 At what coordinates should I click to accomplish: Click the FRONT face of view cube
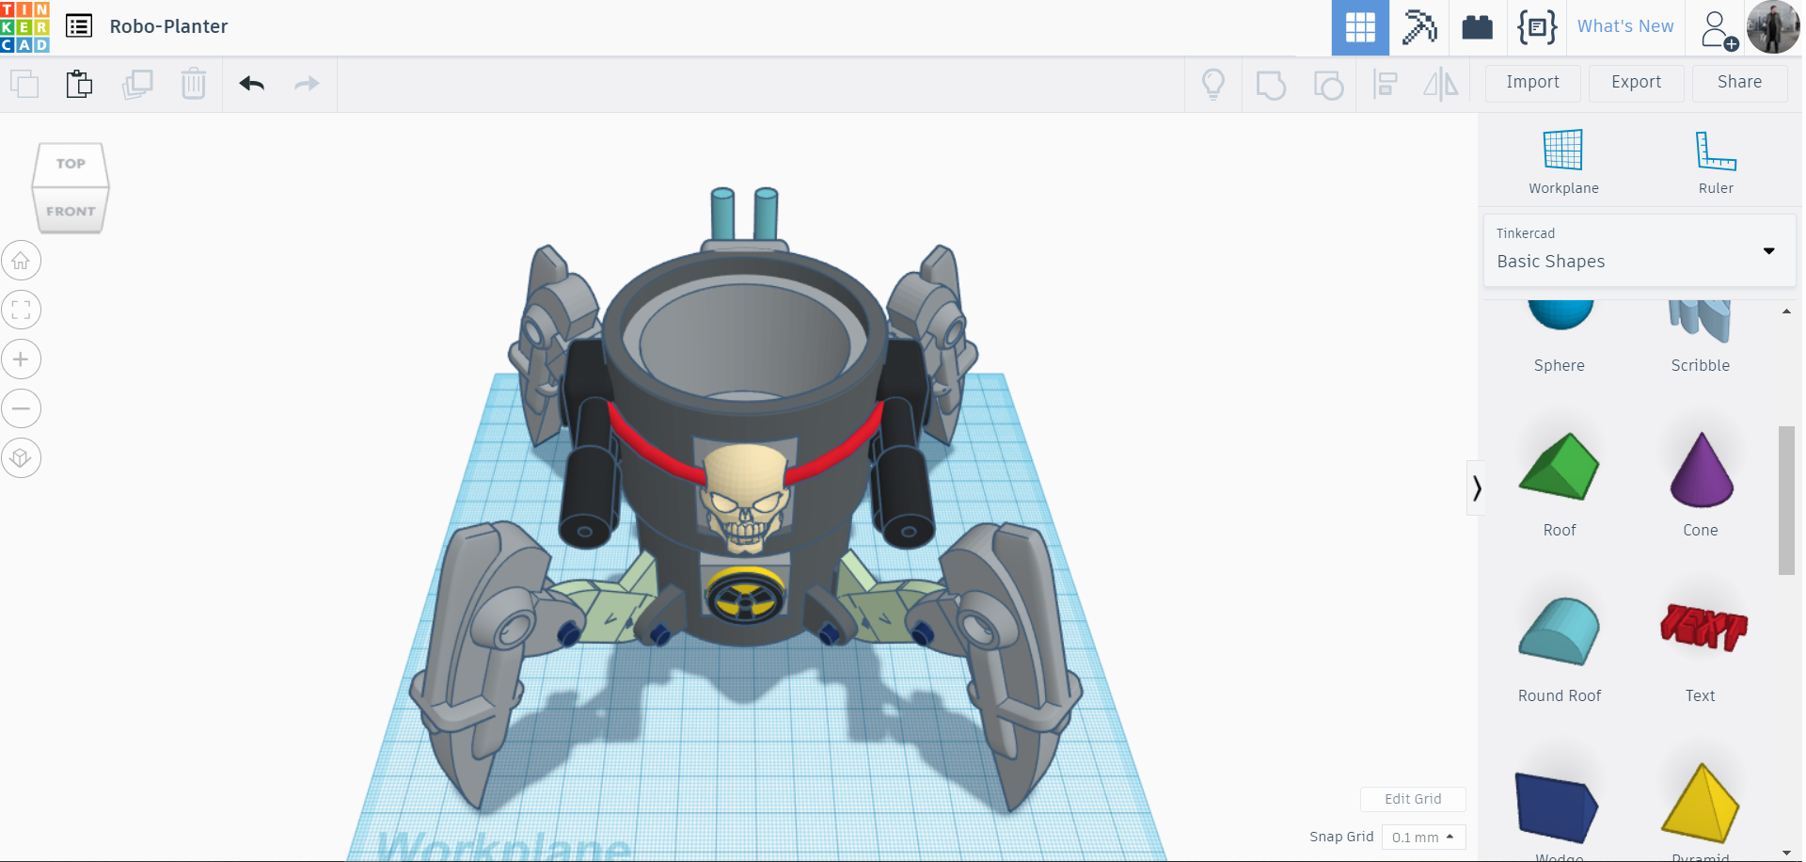click(x=71, y=211)
